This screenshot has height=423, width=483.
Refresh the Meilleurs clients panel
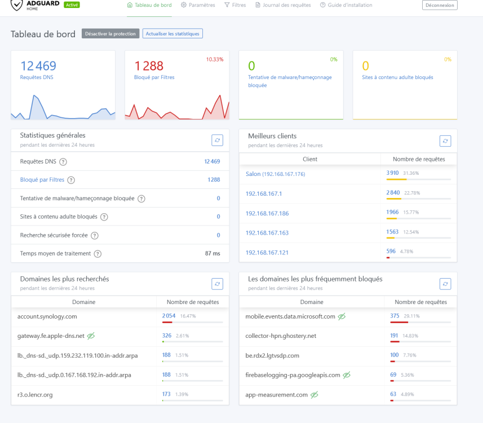[445, 141]
